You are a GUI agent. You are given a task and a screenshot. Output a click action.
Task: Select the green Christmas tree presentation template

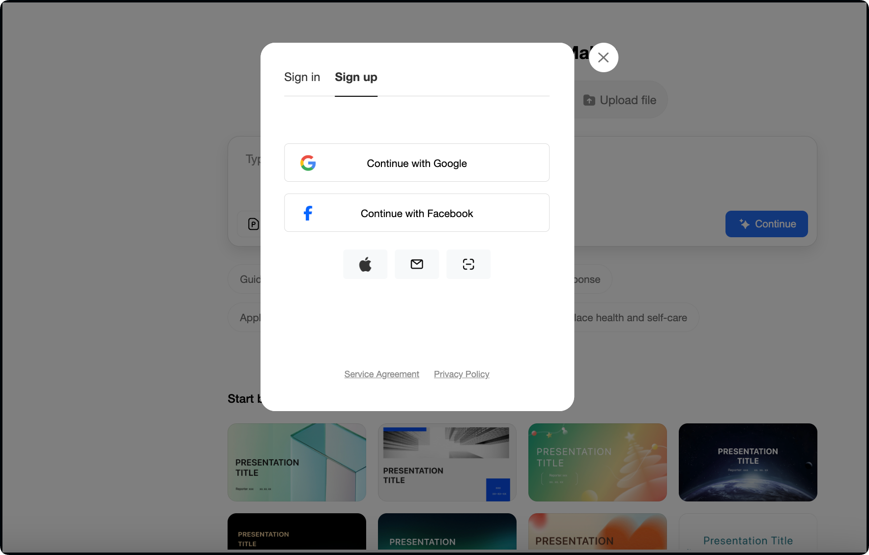click(x=598, y=462)
